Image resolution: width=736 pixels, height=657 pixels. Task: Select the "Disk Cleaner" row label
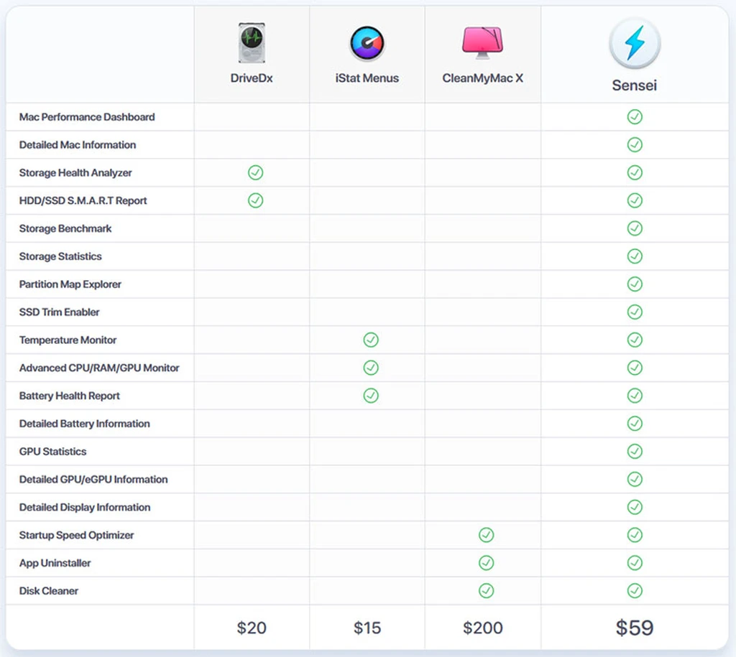tap(49, 591)
